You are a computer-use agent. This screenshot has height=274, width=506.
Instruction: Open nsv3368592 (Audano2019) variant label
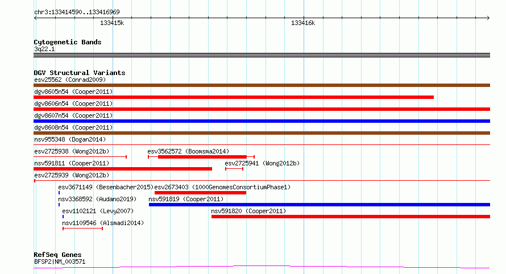coord(97,199)
